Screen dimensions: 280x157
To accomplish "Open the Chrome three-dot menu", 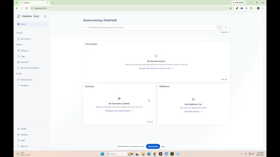I will tap(263, 8).
